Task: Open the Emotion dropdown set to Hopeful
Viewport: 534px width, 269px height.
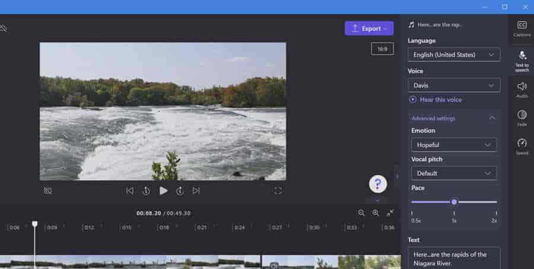Action: [454, 145]
